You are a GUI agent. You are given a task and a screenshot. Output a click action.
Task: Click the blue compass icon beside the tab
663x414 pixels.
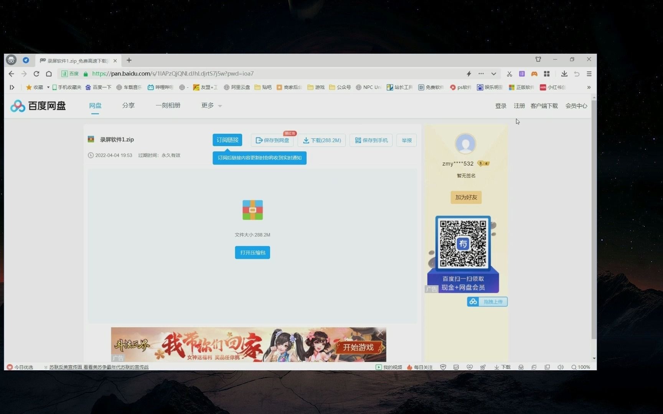coord(26,60)
